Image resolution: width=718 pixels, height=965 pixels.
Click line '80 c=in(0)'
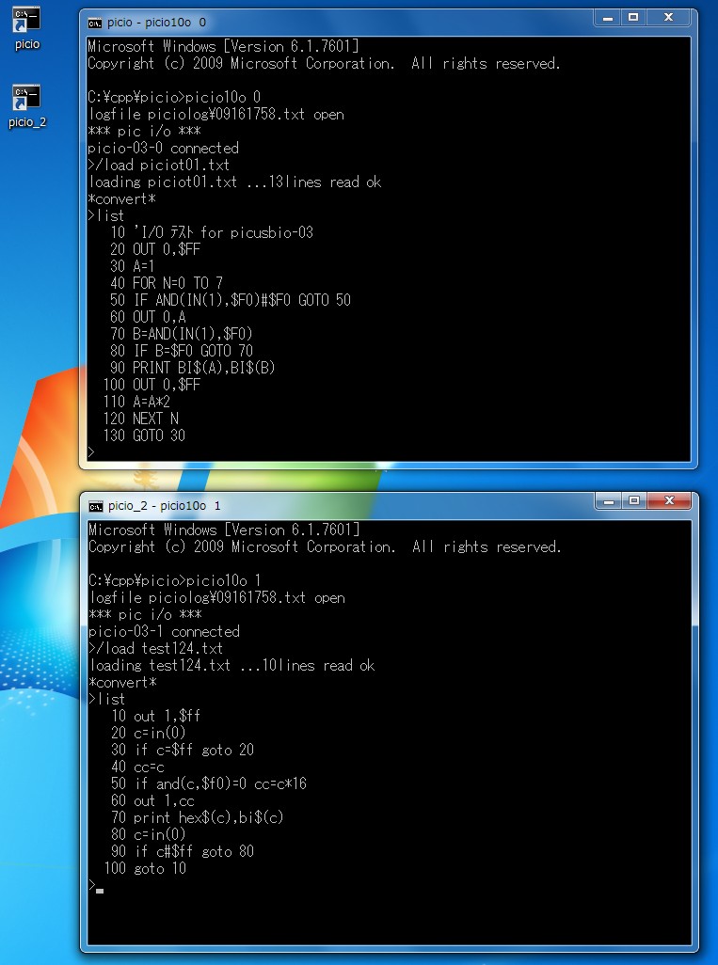[x=149, y=834]
